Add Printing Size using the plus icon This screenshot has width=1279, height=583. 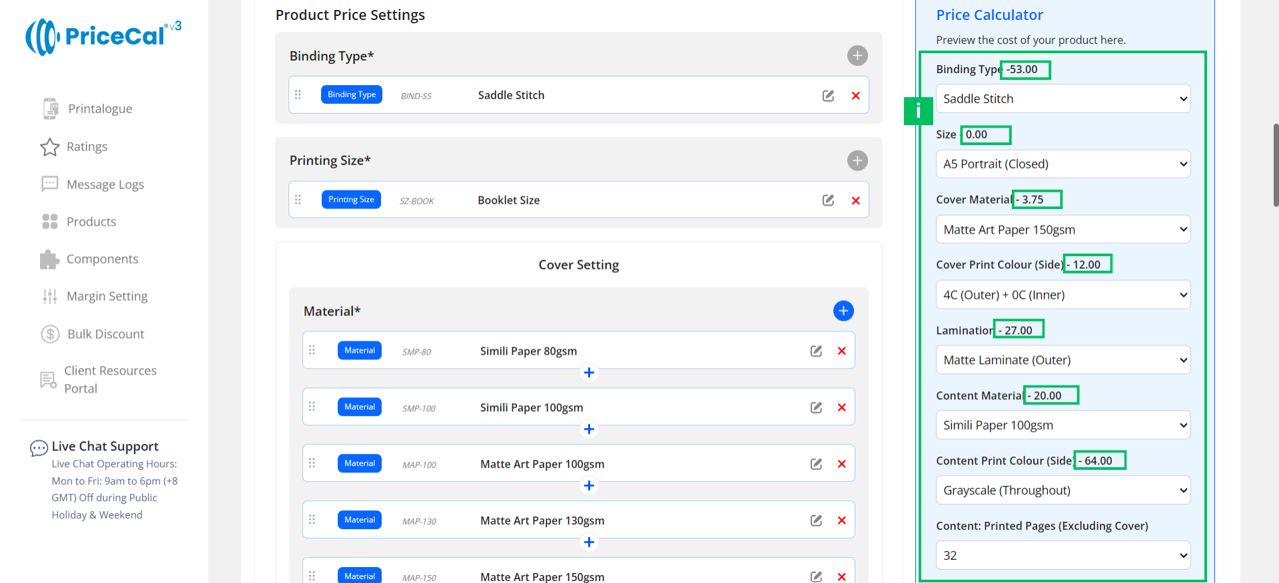[857, 160]
